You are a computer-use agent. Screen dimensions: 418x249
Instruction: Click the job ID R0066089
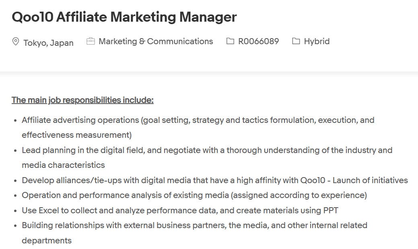[258, 41]
